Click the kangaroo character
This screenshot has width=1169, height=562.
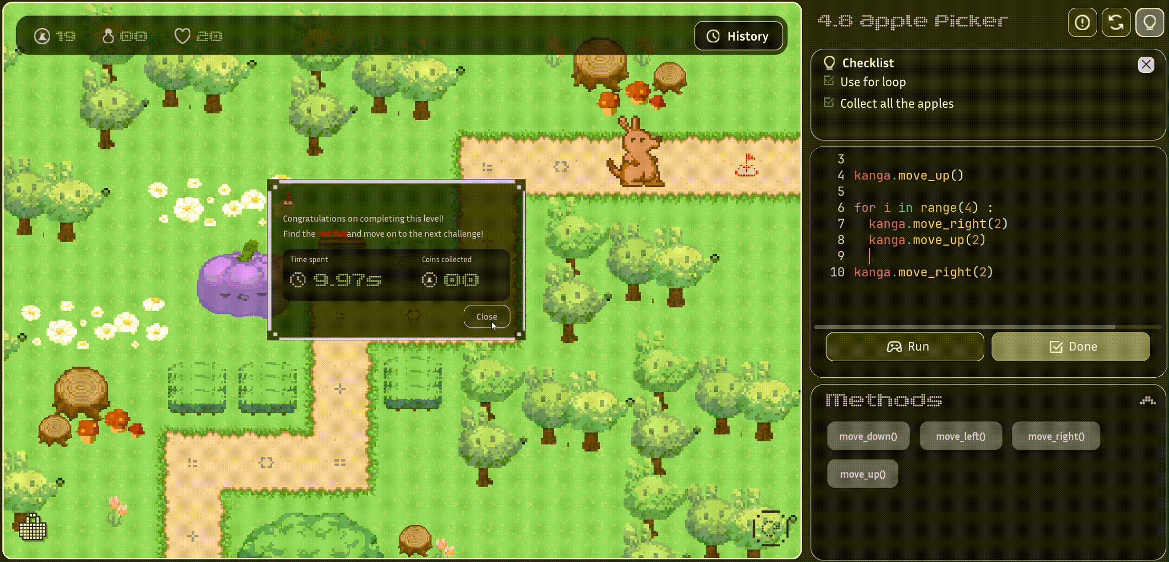[x=636, y=152]
